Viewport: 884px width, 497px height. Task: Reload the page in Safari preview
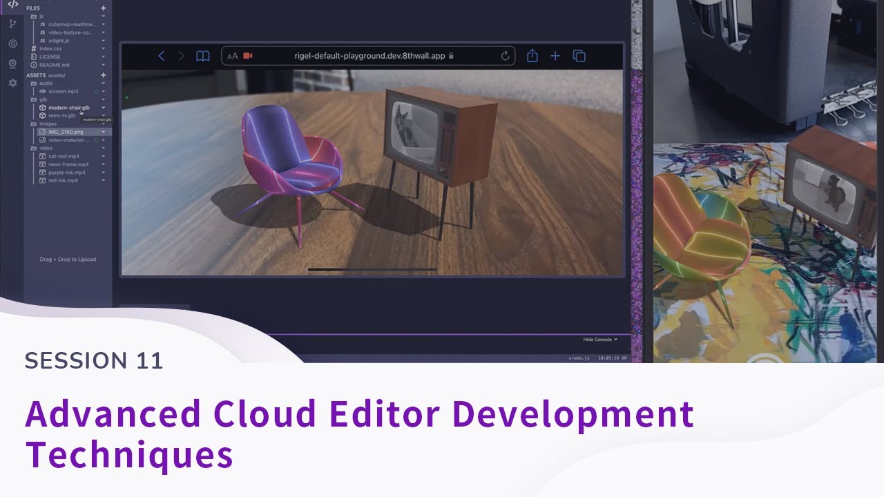click(x=506, y=56)
